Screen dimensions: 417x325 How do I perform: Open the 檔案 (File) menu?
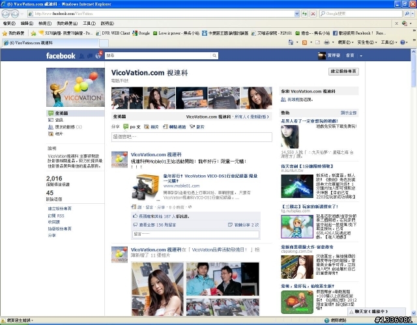click(x=9, y=23)
